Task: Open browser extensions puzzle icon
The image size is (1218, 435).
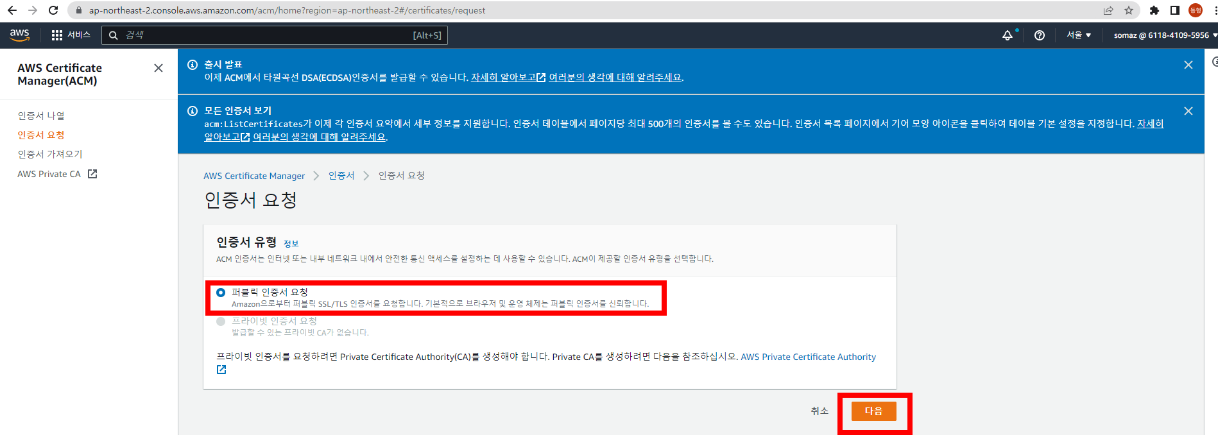Action: coord(1154,10)
